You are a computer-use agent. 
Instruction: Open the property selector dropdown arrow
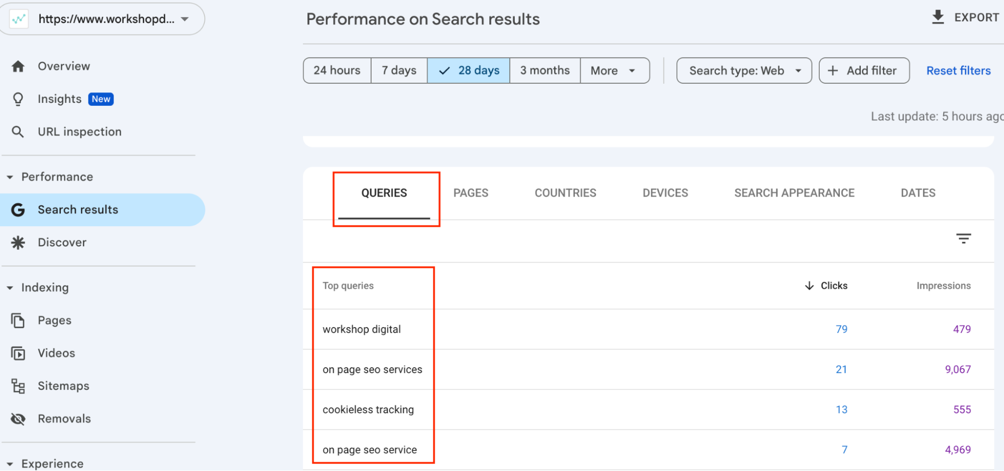point(185,19)
